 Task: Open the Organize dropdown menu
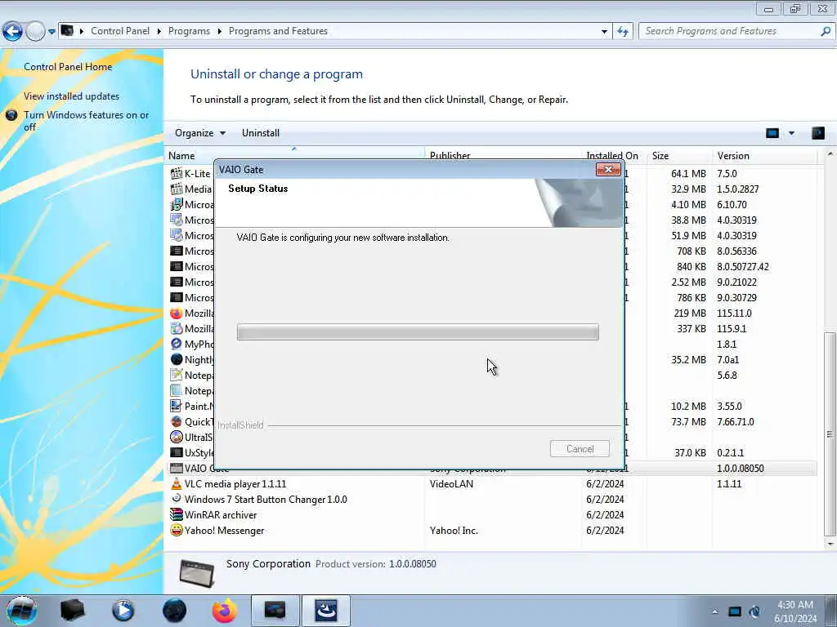pos(200,133)
